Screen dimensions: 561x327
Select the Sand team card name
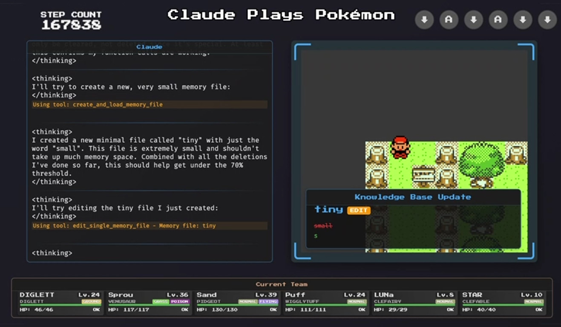point(207,295)
